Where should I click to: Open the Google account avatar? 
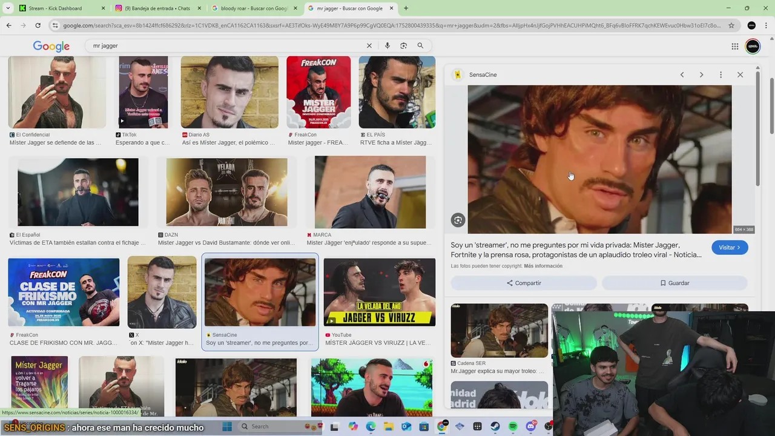(753, 46)
